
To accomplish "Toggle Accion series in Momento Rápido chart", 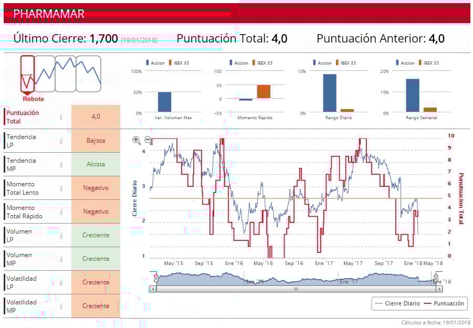I will [239, 62].
